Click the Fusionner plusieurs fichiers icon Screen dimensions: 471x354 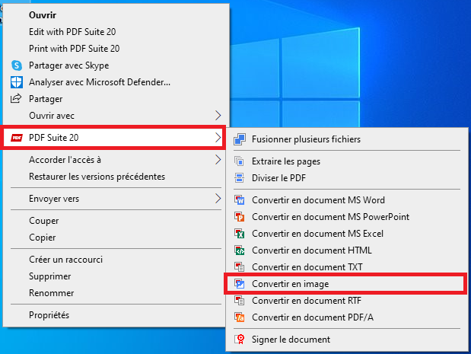(x=240, y=139)
